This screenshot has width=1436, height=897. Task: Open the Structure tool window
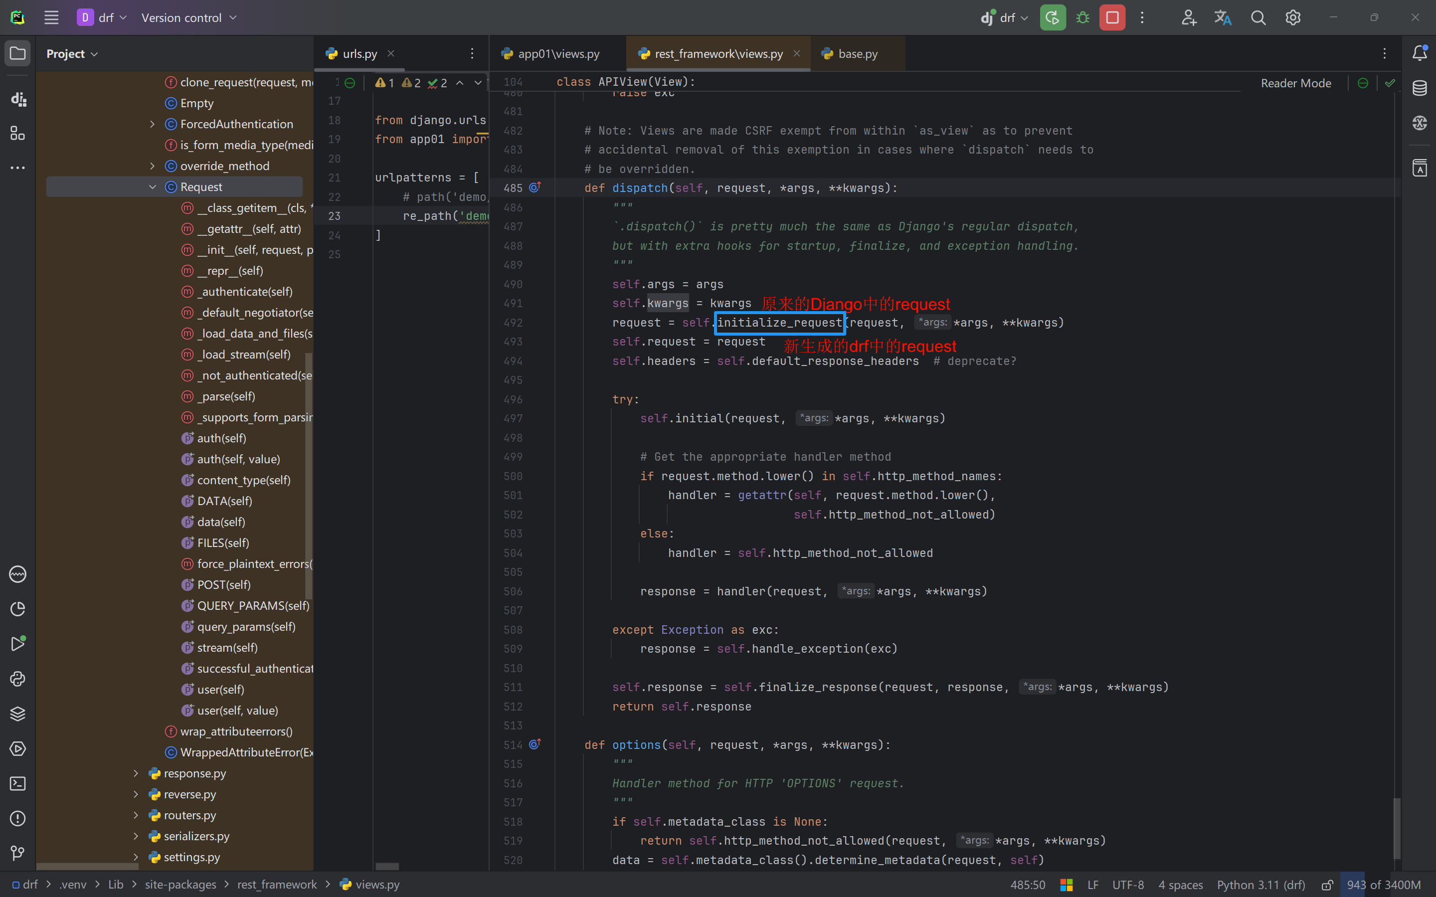tap(18, 134)
